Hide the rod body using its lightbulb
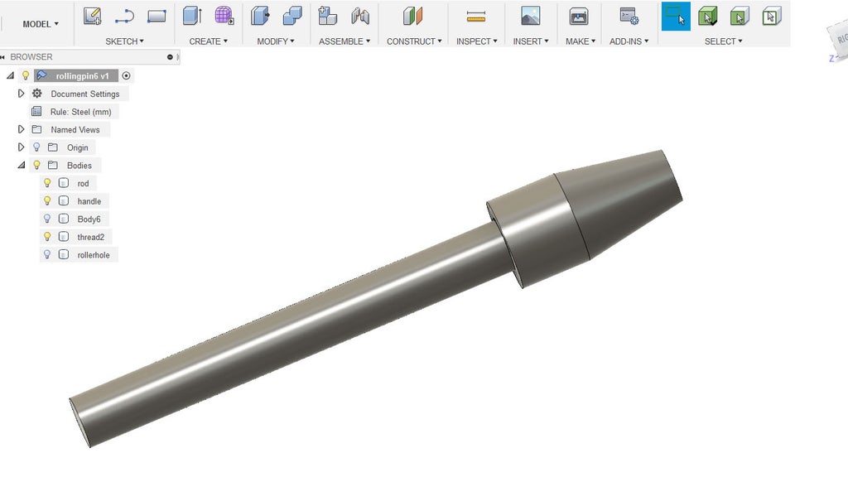The height and width of the screenshot is (477, 848). click(47, 183)
